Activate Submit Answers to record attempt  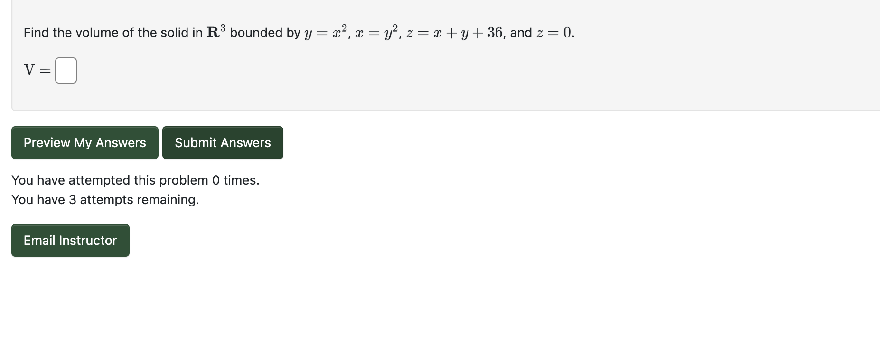click(223, 142)
